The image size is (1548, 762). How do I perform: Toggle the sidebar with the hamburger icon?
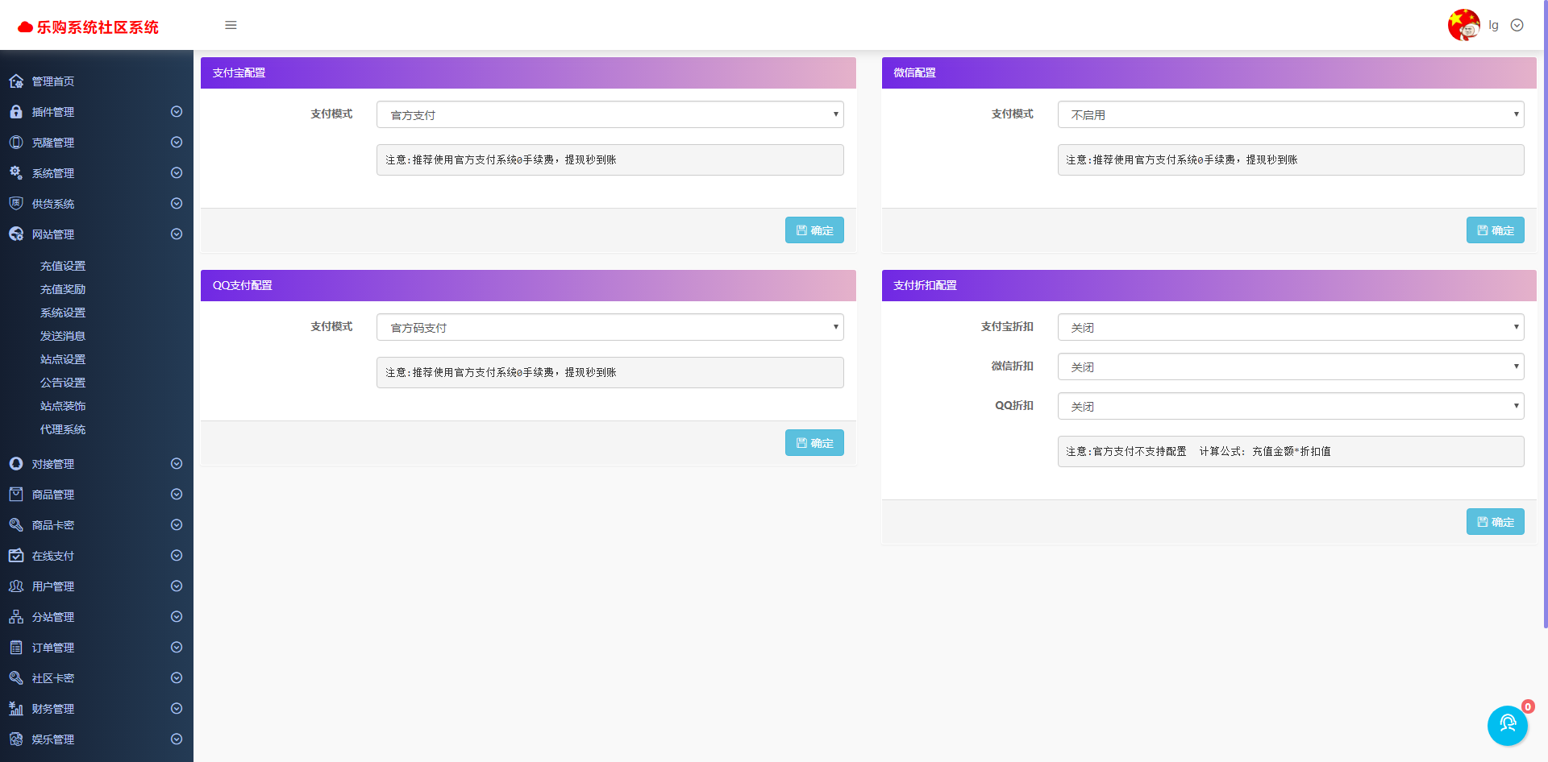coord(231,25)
